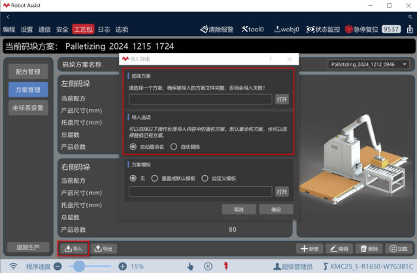Image resolution: width=417 pixels, height=273 pixels.
Task: Close the 导入导出 dialog
Action: 290,59
